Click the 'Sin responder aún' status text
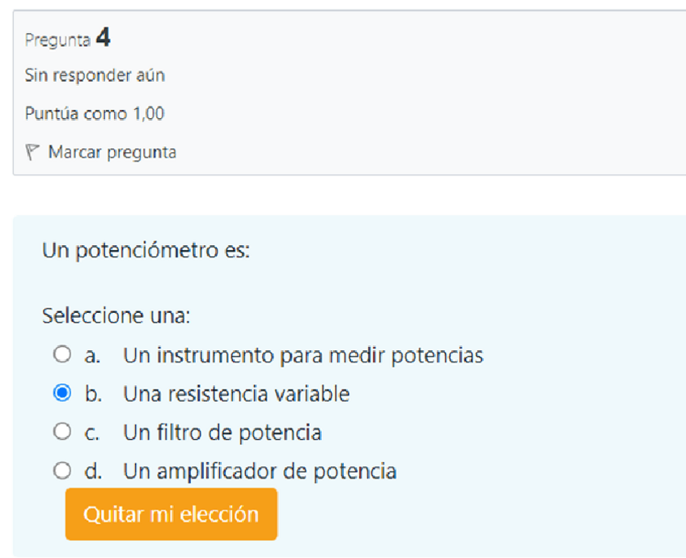 coord(95,76)
